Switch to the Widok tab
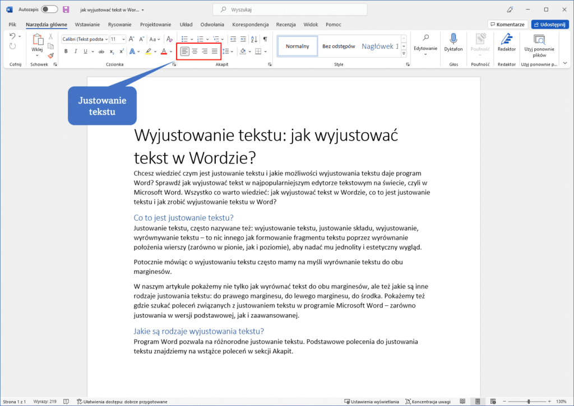This screenshot has height=406, width=574. [x=311, y=25]
